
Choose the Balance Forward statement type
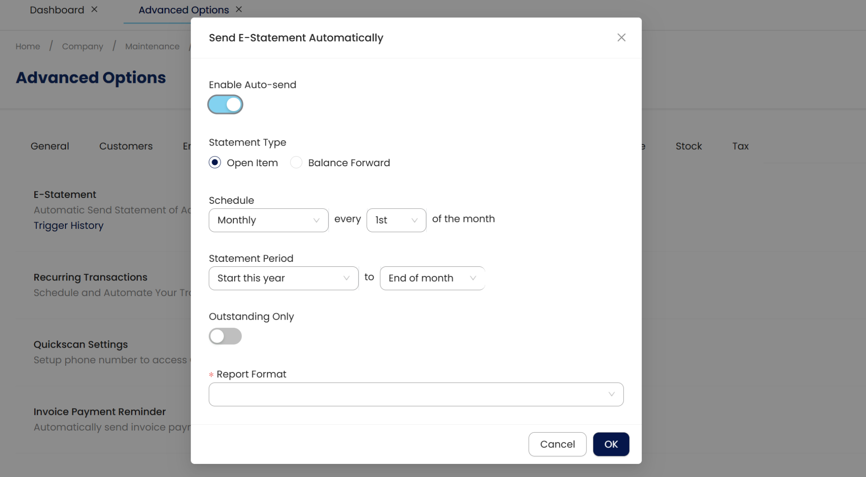[296, 162]
